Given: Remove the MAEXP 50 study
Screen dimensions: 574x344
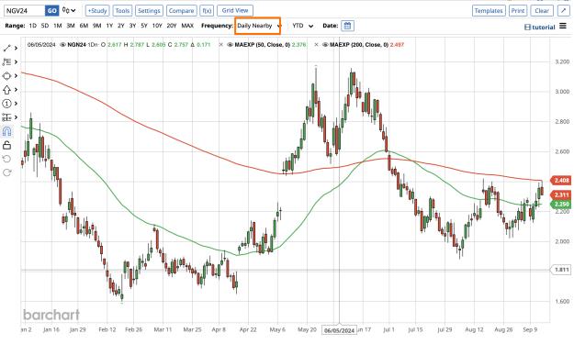Looking at the screenshot, I should 220,45.
